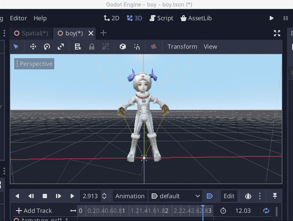The width and height of the screenshot is (293, 221).
Task: Toggle snap mode in the viewport toolbar
Action: [137, 47]
